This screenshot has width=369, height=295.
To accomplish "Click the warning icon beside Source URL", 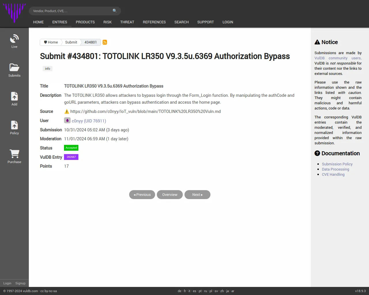I will pos(67,111).
